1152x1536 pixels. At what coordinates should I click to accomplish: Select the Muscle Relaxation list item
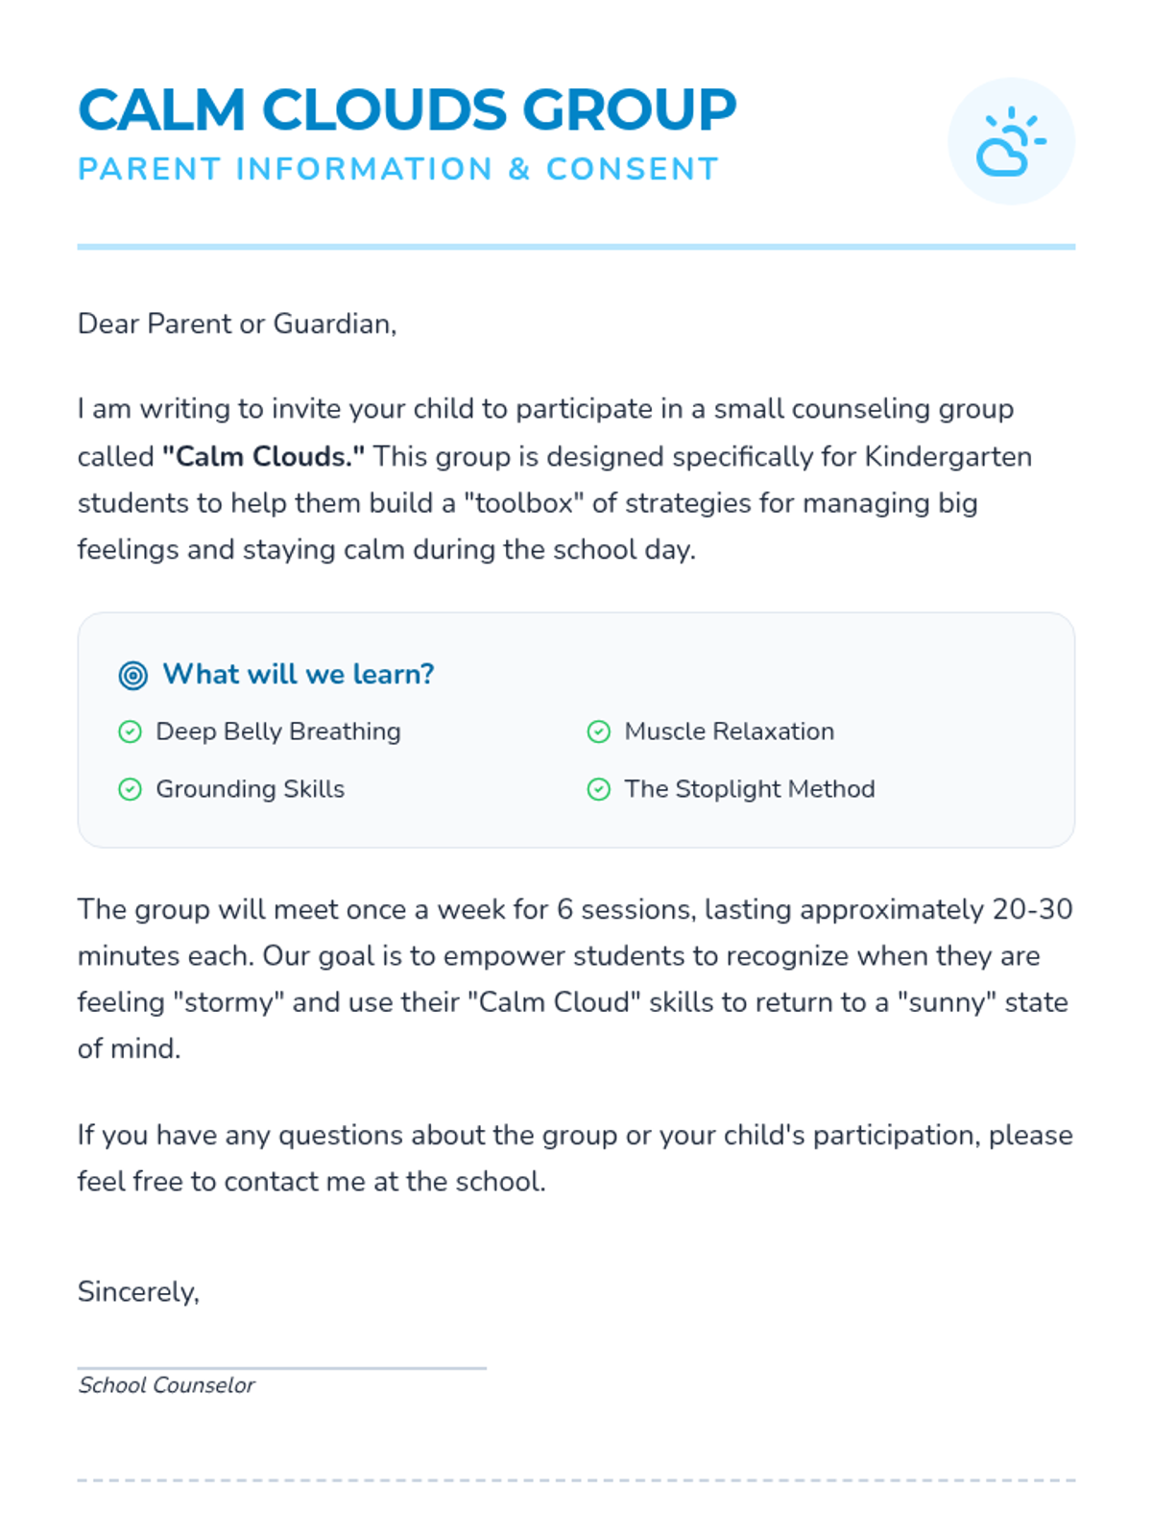click(729, 732)
